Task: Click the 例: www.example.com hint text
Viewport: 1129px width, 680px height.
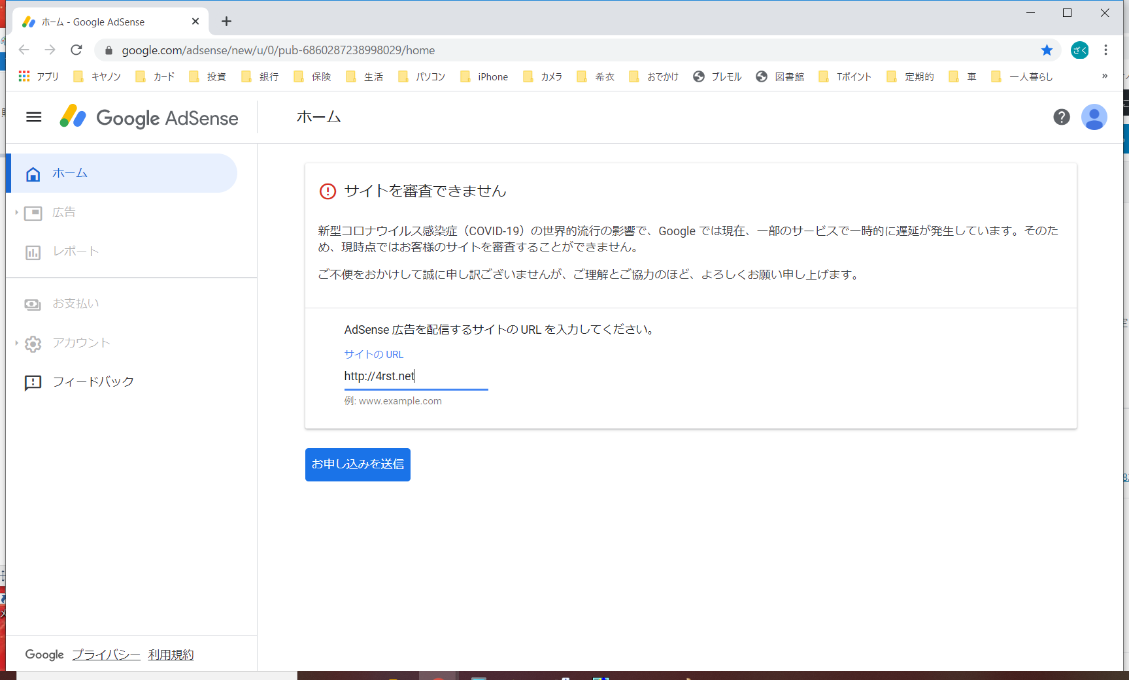Action: pos(393,401)
